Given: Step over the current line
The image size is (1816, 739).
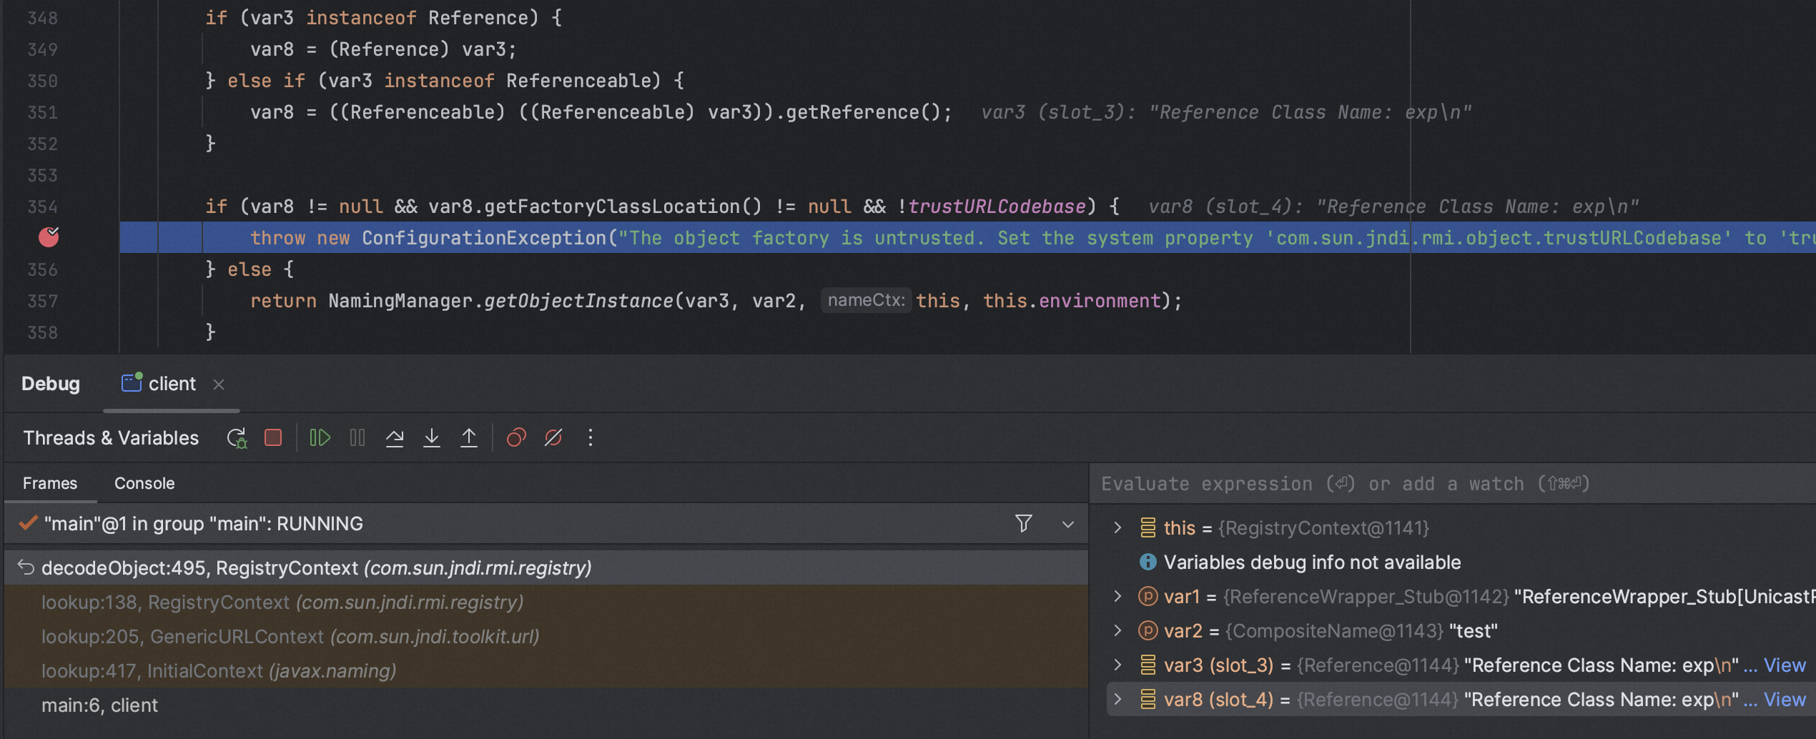Looking at the screenshot, I should [x=395, y=437].
